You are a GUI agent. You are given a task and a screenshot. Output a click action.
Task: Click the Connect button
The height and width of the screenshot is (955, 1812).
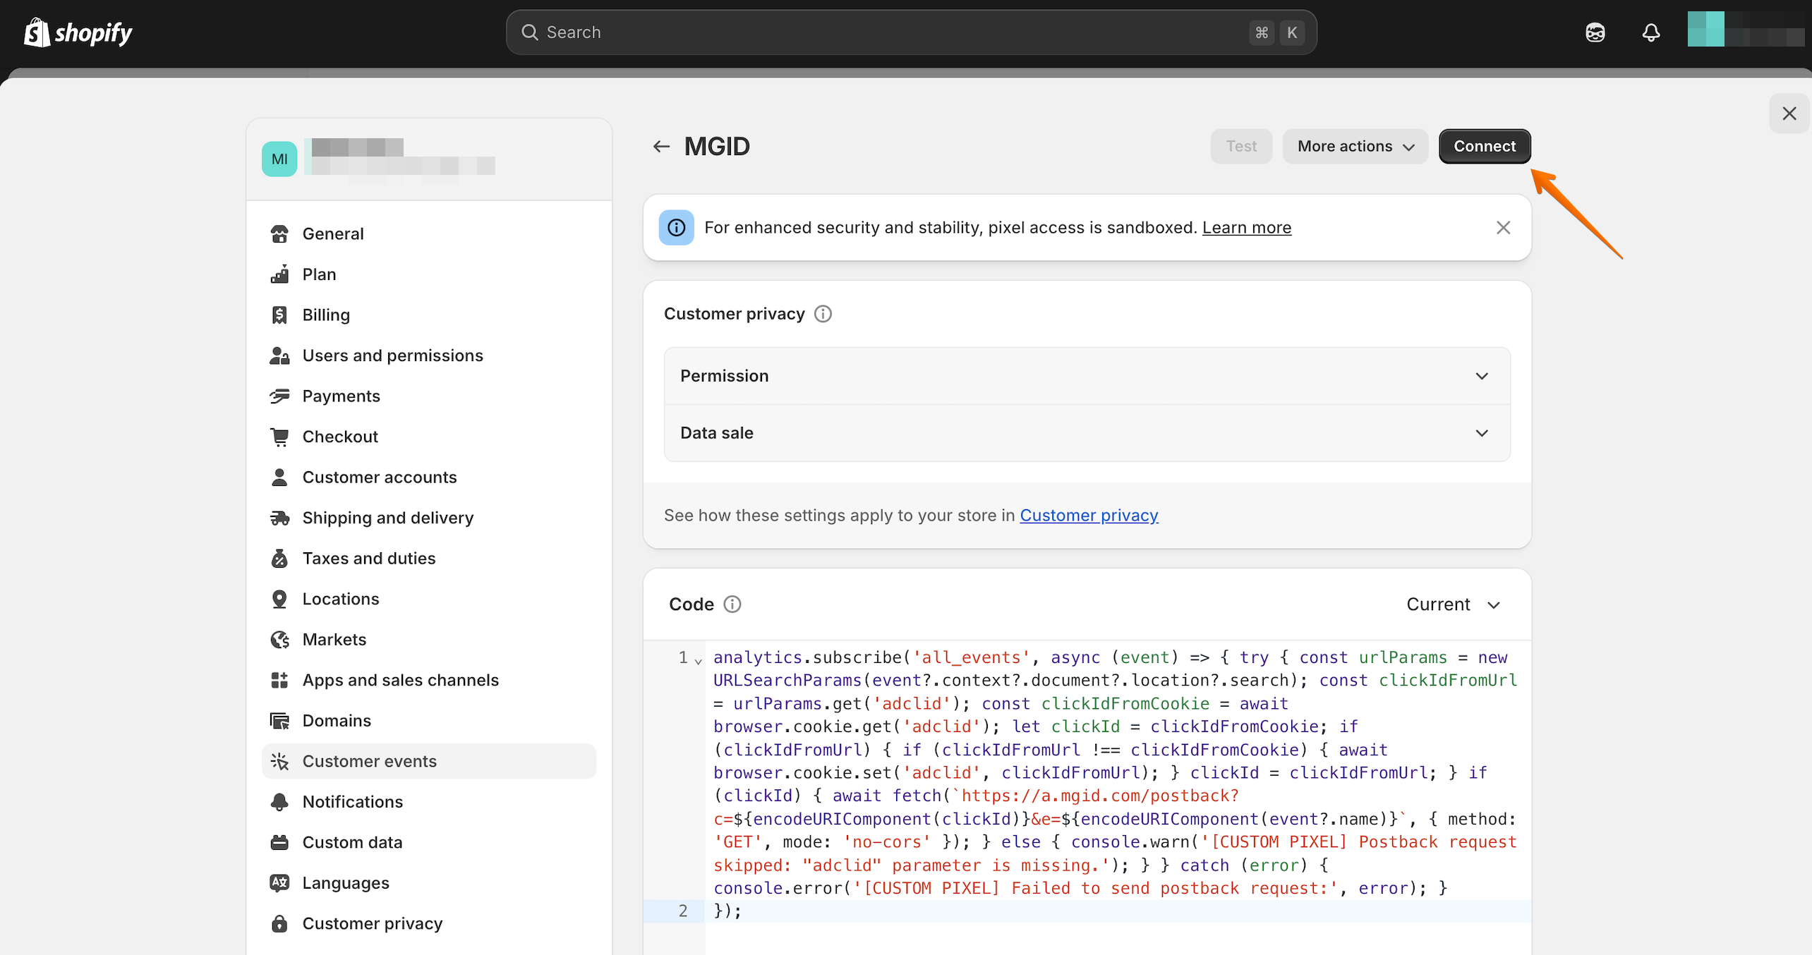click(1484, 146)
